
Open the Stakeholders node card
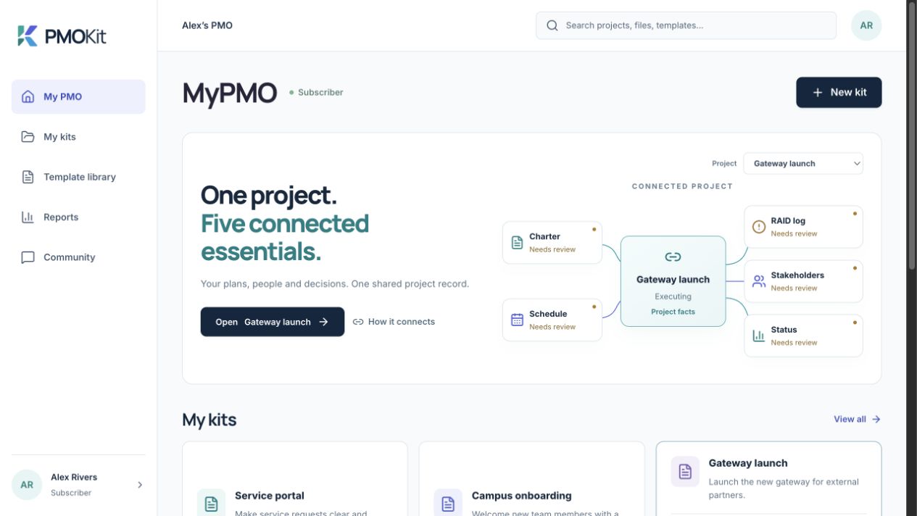point(803,281)
